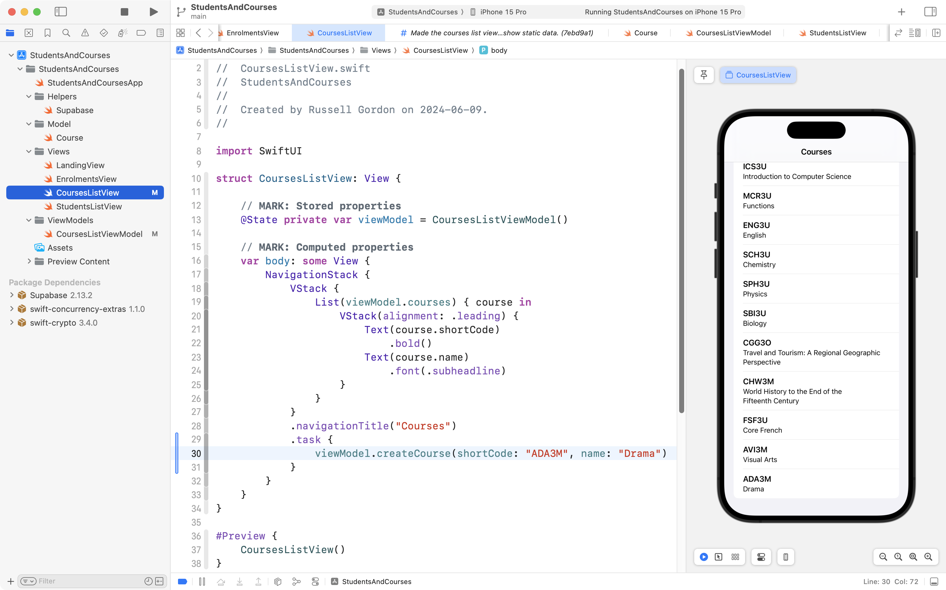Switch to the EnrolmentsView tab
This screenshot has height=590, width=946.
tap(253, 33)
